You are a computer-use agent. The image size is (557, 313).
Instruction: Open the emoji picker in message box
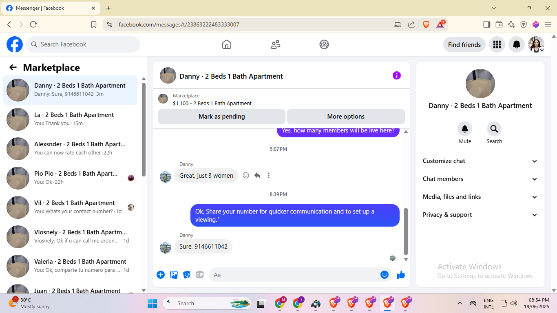coord(385,275)
